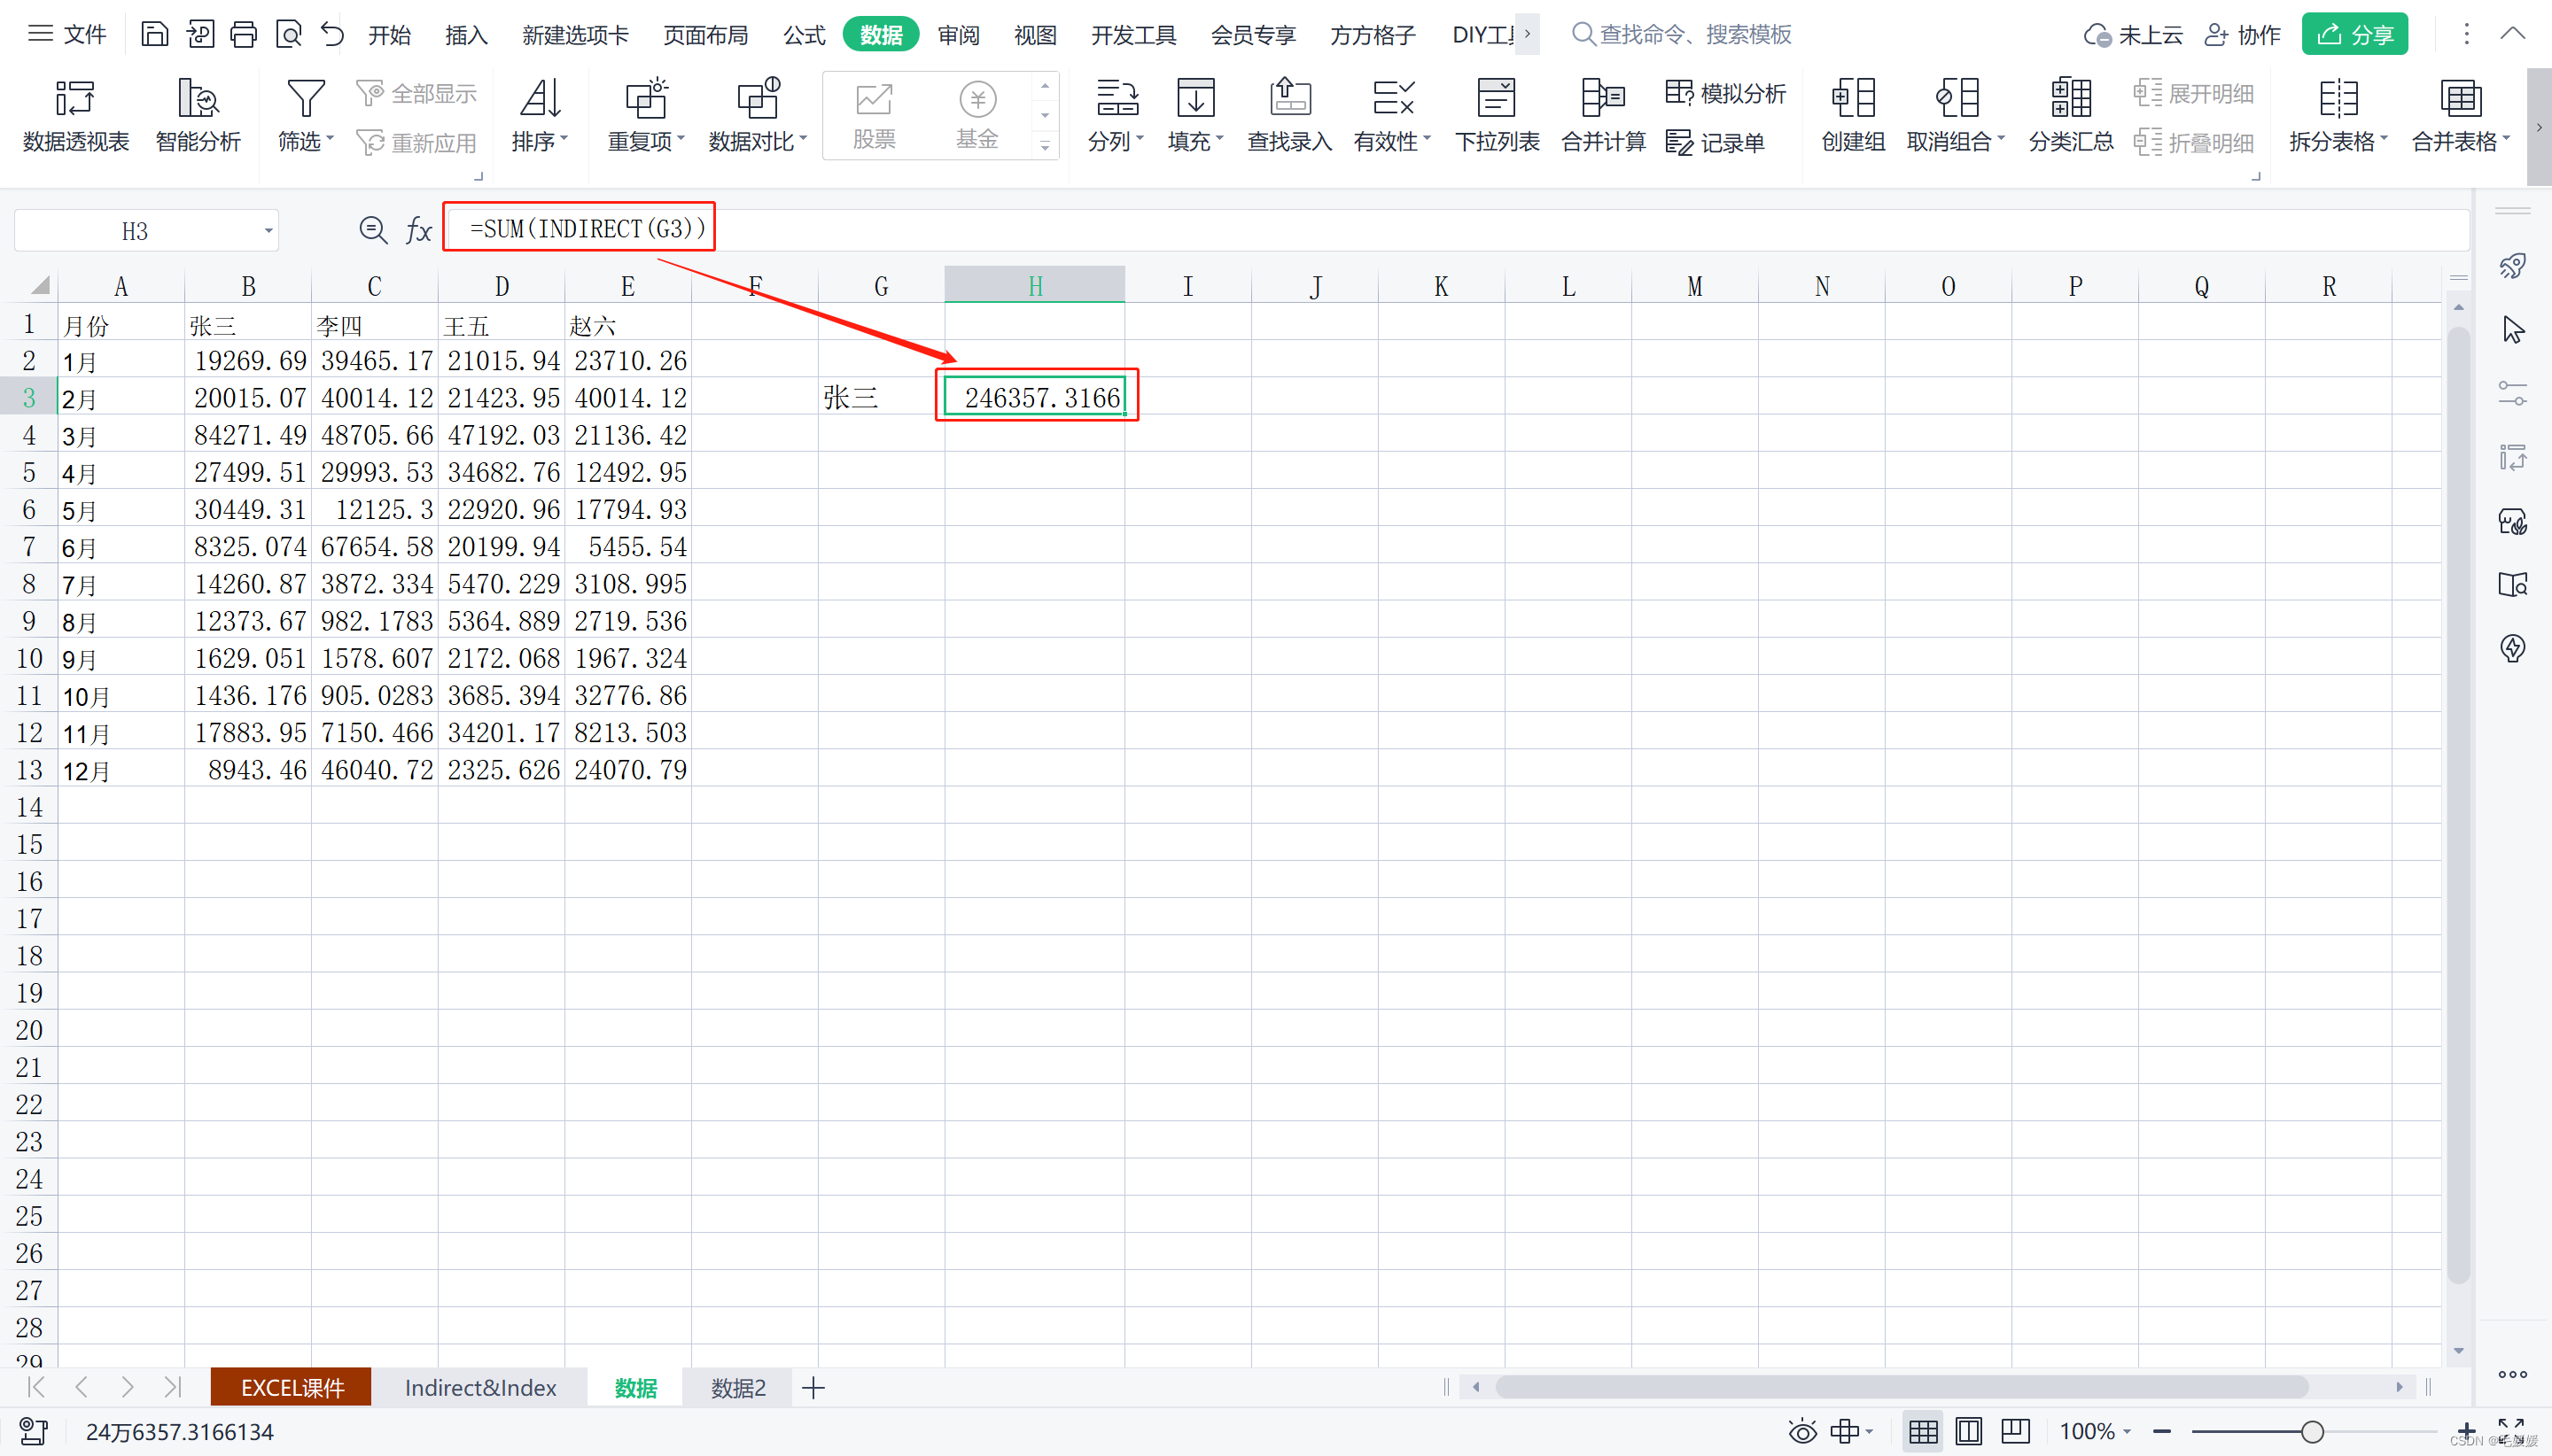Image resolution: width=2552 pixels, height=1456 pixels.
Task: Open 模拟分析 what-if analysis
Action: [x=1725, y=93]
